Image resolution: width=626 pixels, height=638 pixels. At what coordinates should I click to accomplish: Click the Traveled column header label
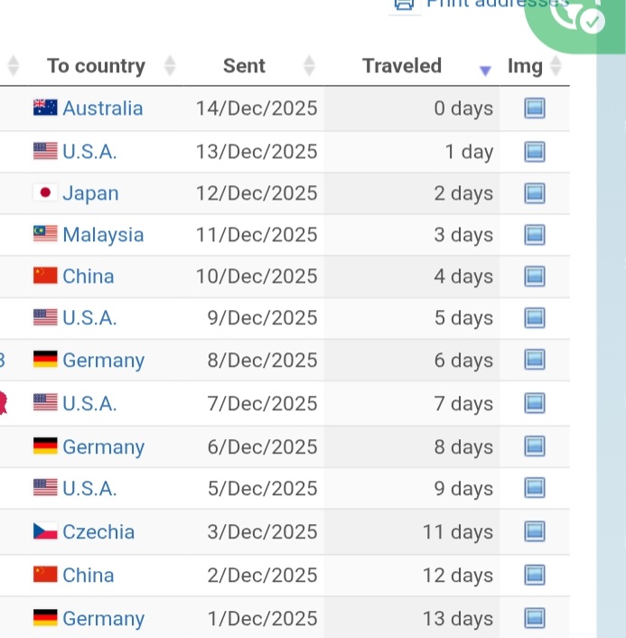tap(402, 66)
